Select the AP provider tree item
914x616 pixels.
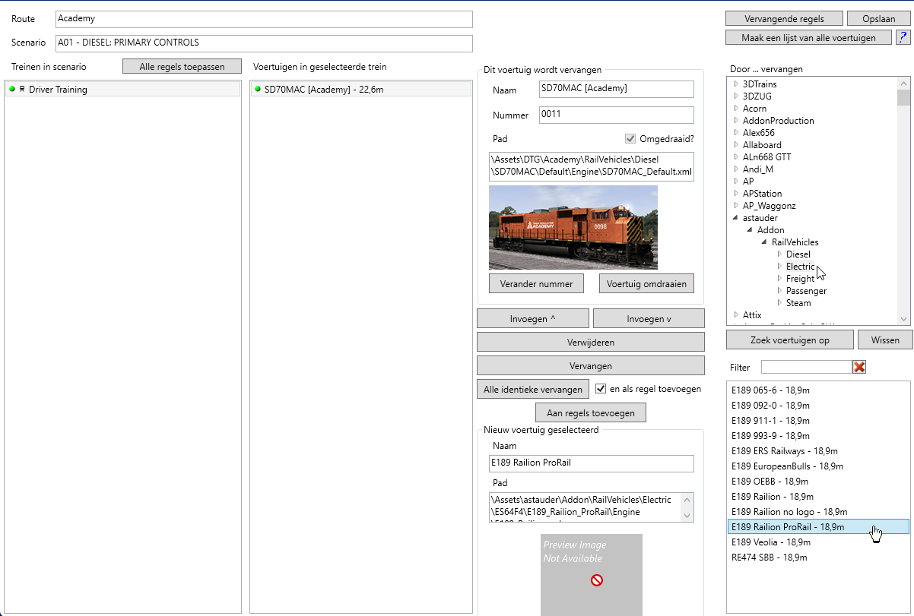(748, 182)
